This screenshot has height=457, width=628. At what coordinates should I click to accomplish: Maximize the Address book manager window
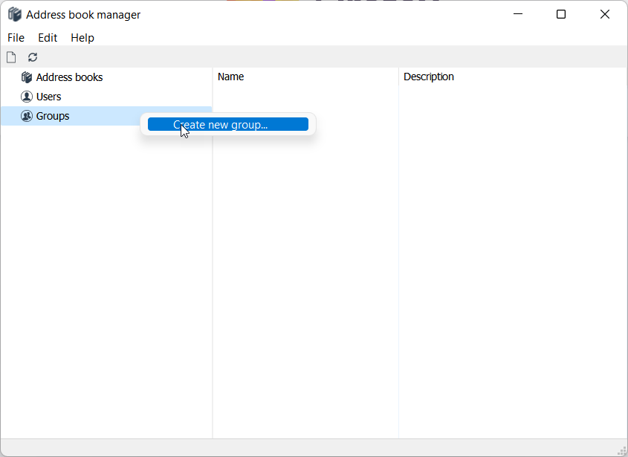[561, 15]
